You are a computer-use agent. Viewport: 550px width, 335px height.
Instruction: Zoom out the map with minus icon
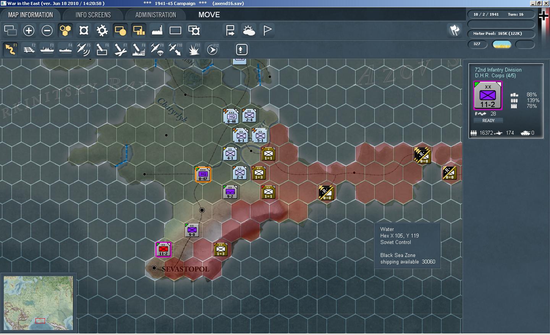pos(47,31)
